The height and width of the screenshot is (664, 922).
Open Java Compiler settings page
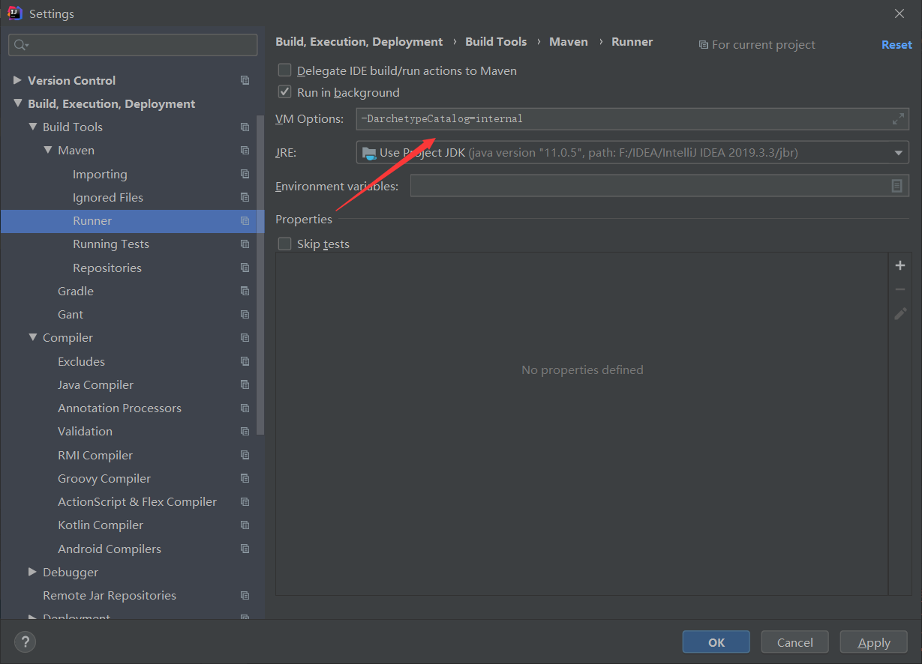coord(95,384)
